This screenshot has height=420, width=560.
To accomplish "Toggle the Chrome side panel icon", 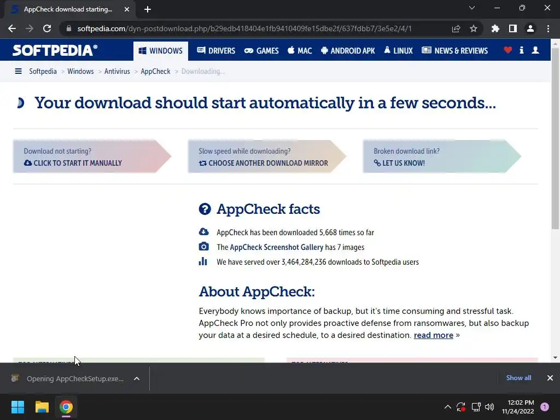I will click(513, 28).
